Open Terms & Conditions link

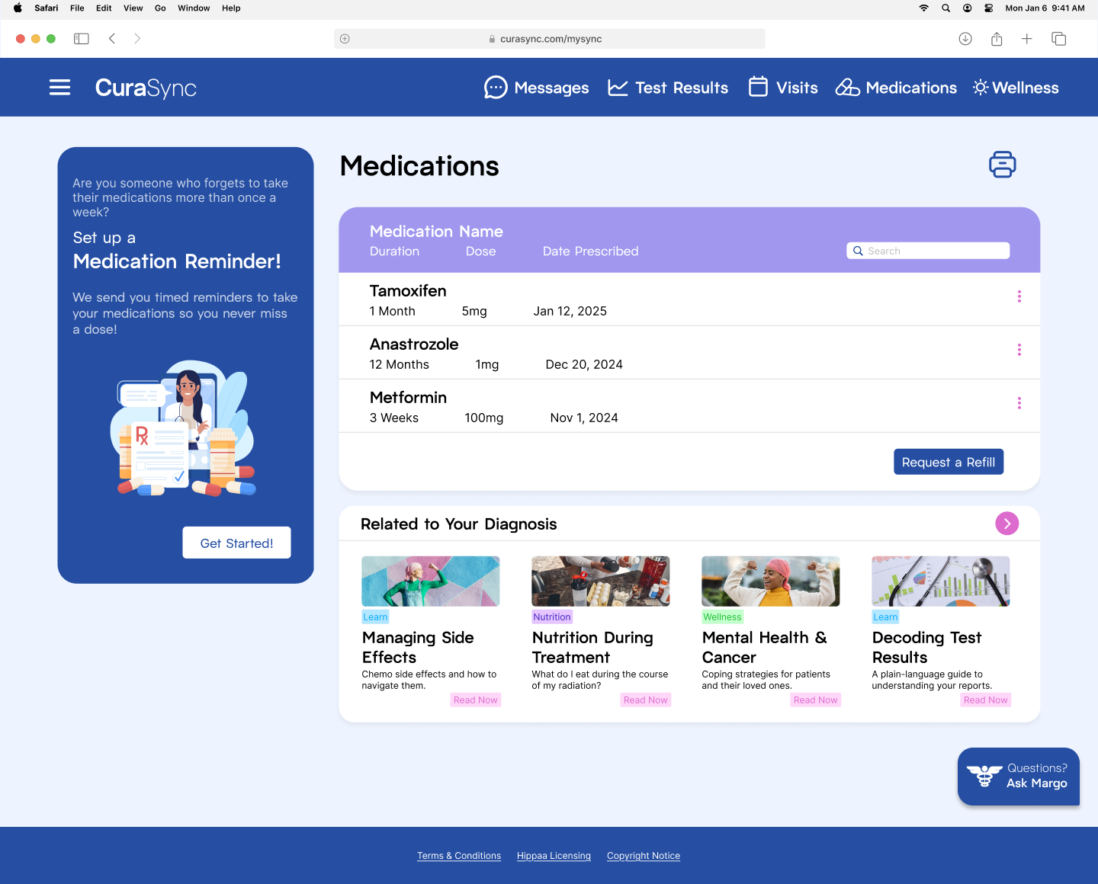[x=459, y=856]
